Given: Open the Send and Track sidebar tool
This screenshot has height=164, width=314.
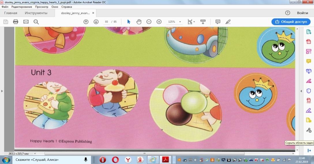Looking at the screenshot, I should tap(309, 120).
